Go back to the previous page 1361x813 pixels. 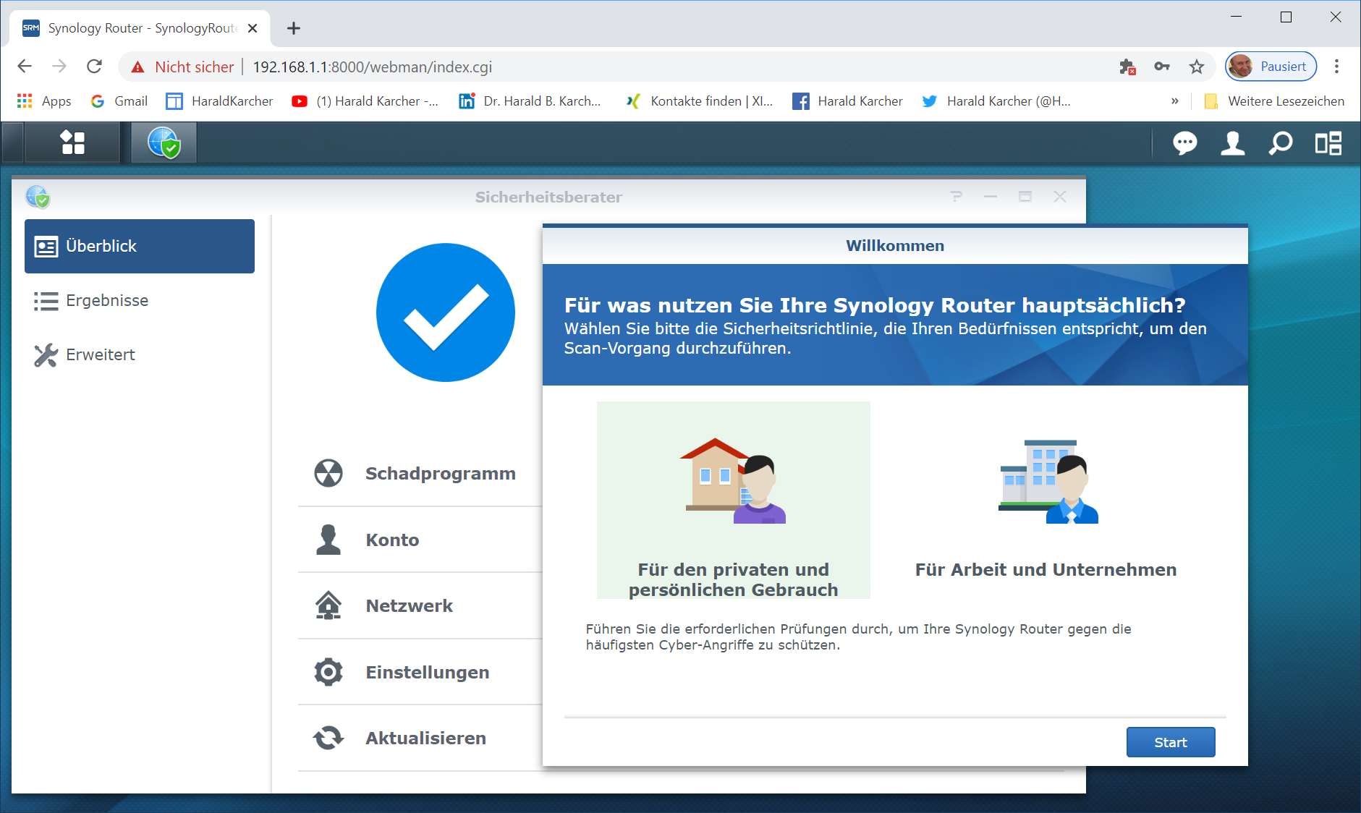(x=25, y=67)
